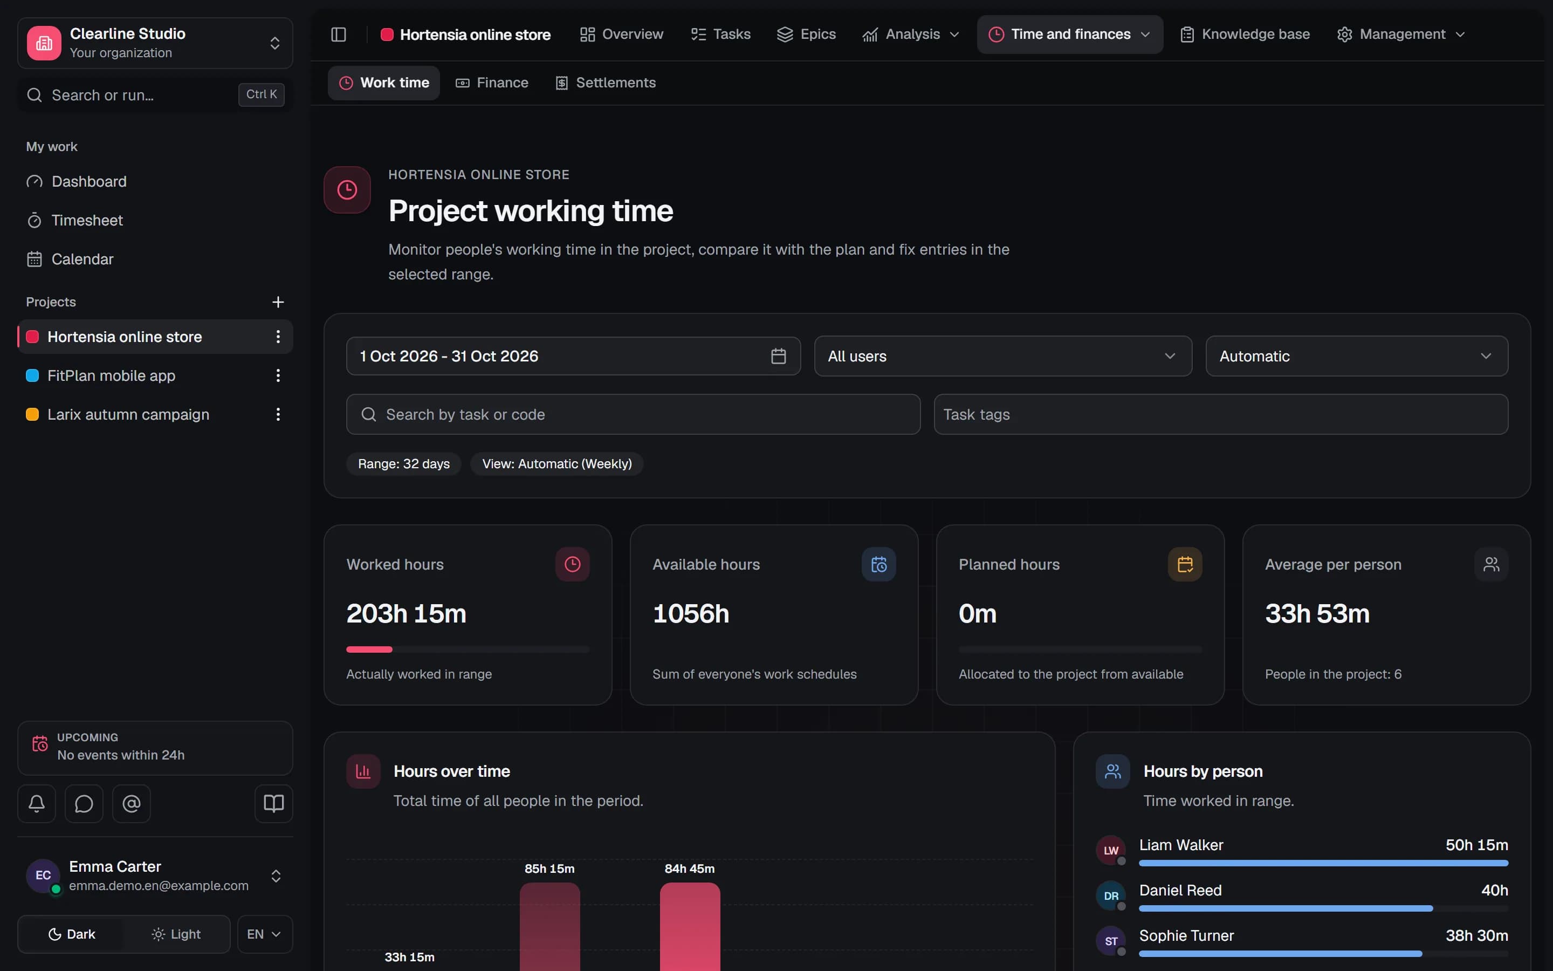
Task: Open Knowledge base tab
Action: coord(1245,34)
